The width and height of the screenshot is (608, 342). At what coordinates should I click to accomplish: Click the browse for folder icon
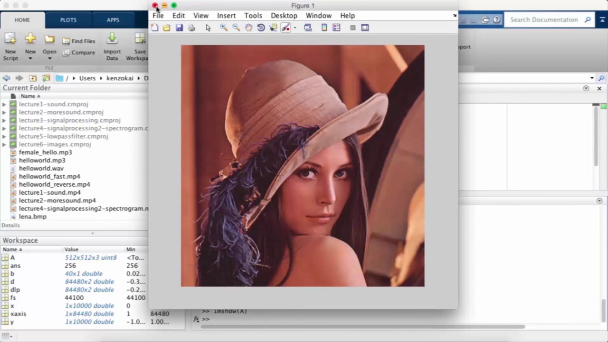tap(46, 78)
